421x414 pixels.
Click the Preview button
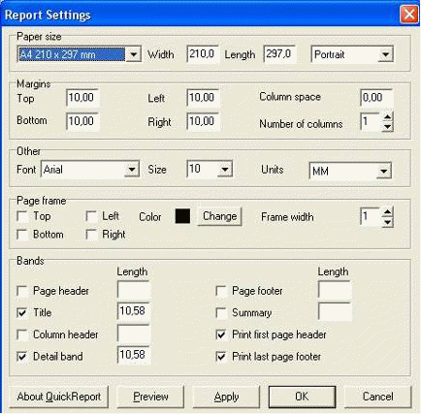[x=150, y=397]
